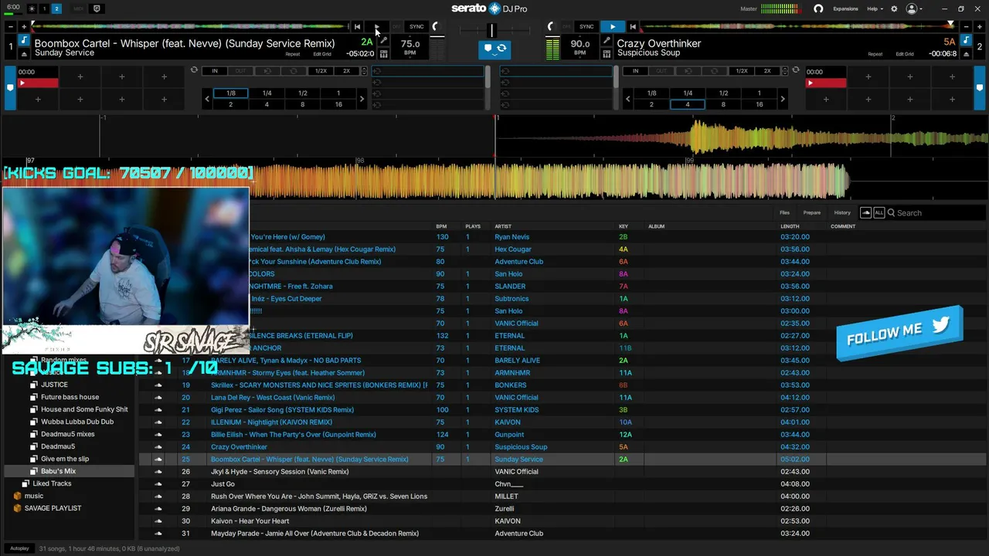Screen dimensions: 989x556
Task: Jump to start of deck 1 track
Action: 357,26
